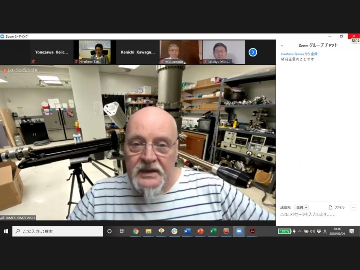The width and height of the screenshot is (360, 270).
Task: Open Excel from the taskbar
Action: 213,231
